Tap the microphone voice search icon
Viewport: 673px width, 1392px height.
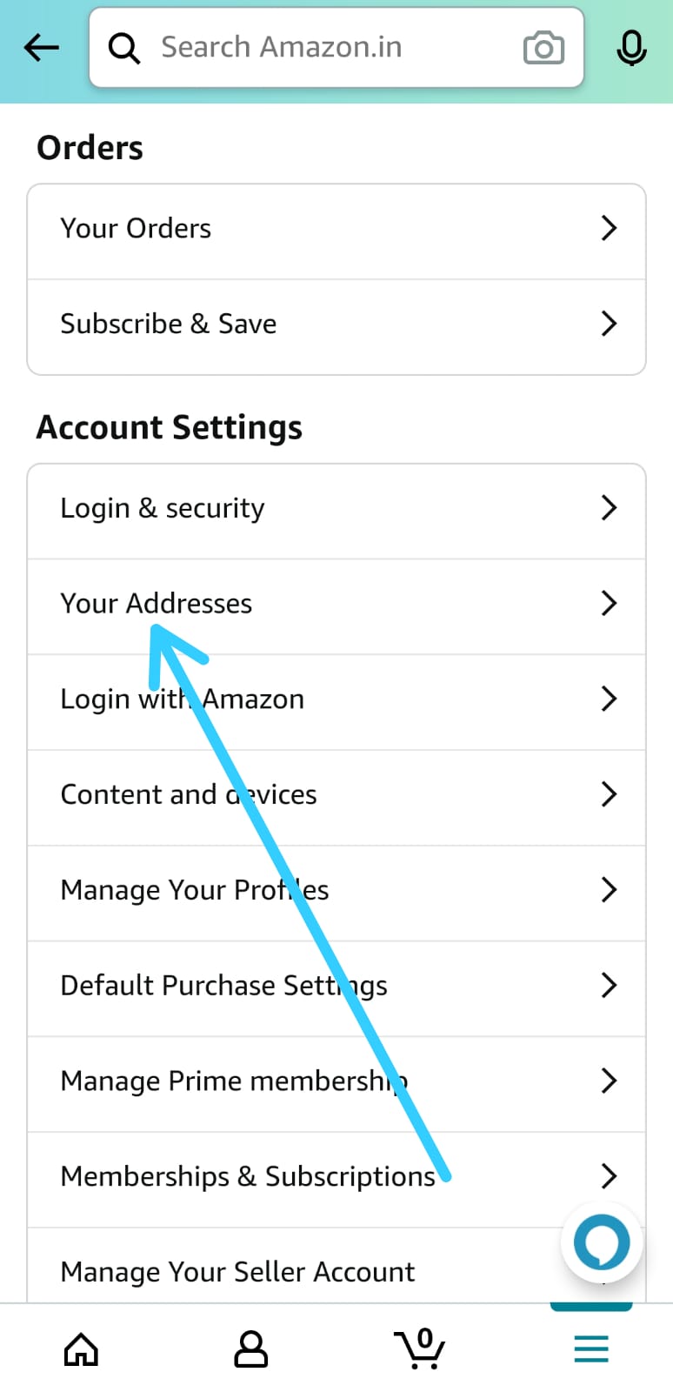pyautogui.click(x=632, y=48)
